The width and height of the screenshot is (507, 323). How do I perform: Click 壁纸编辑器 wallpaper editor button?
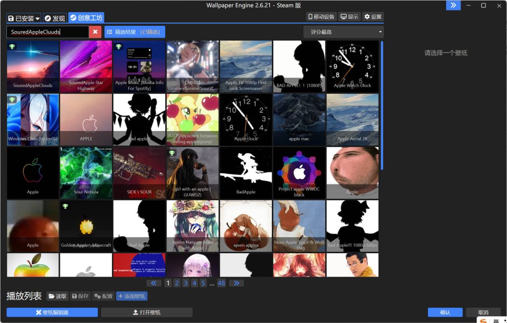click(x=52, y=312)
